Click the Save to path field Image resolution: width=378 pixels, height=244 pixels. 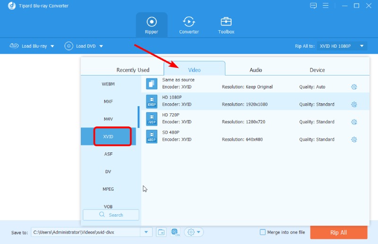coord(86,232)
